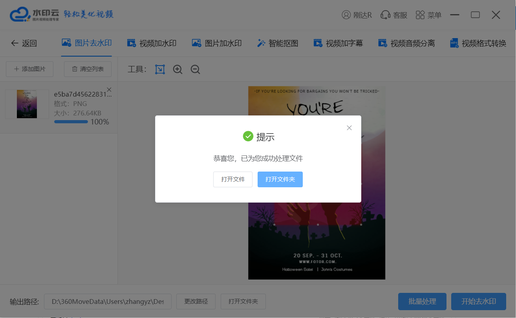This screenshot has height=318, width=516.
Task: Click the file name e5ba7d45622831...
Action: tap(83, 95)
